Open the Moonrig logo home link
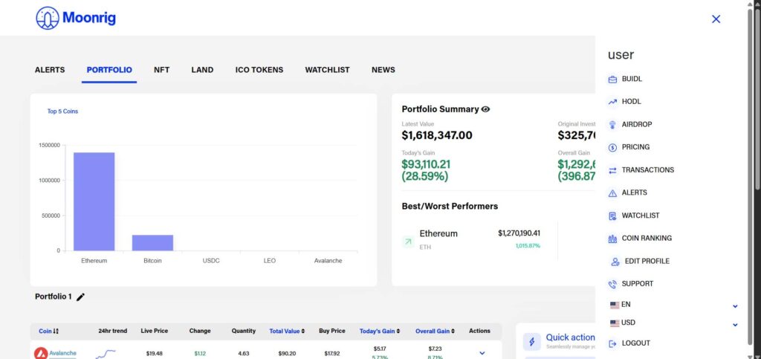The height and width of the screenshot is (359, 761). point(76,19)
